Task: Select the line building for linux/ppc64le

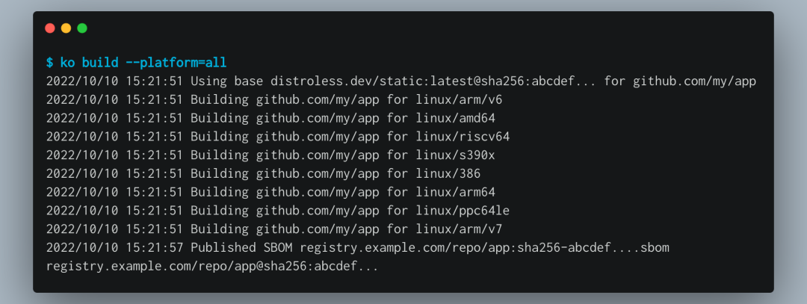Action: [x=277, y=211]
